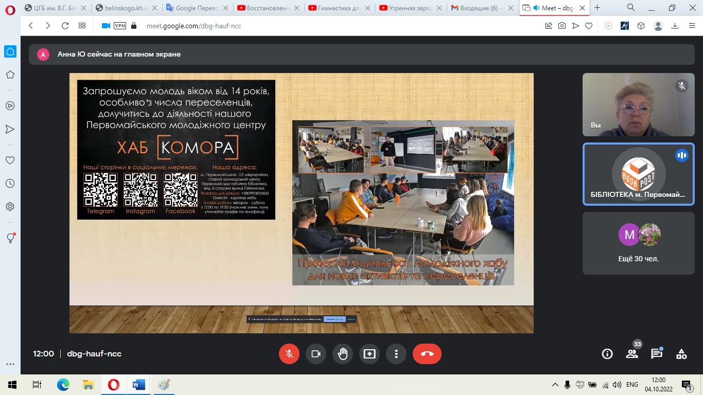The width and height of the screenshot is (703, 395).
Task: Open the Activities panel
Action: (681, 354)
